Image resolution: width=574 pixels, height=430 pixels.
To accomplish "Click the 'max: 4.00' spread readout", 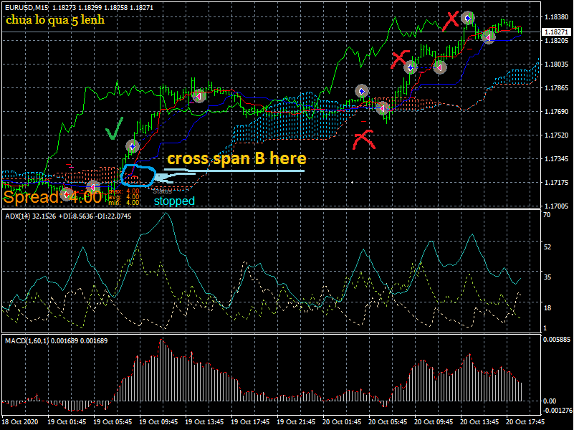I will 125,191.
